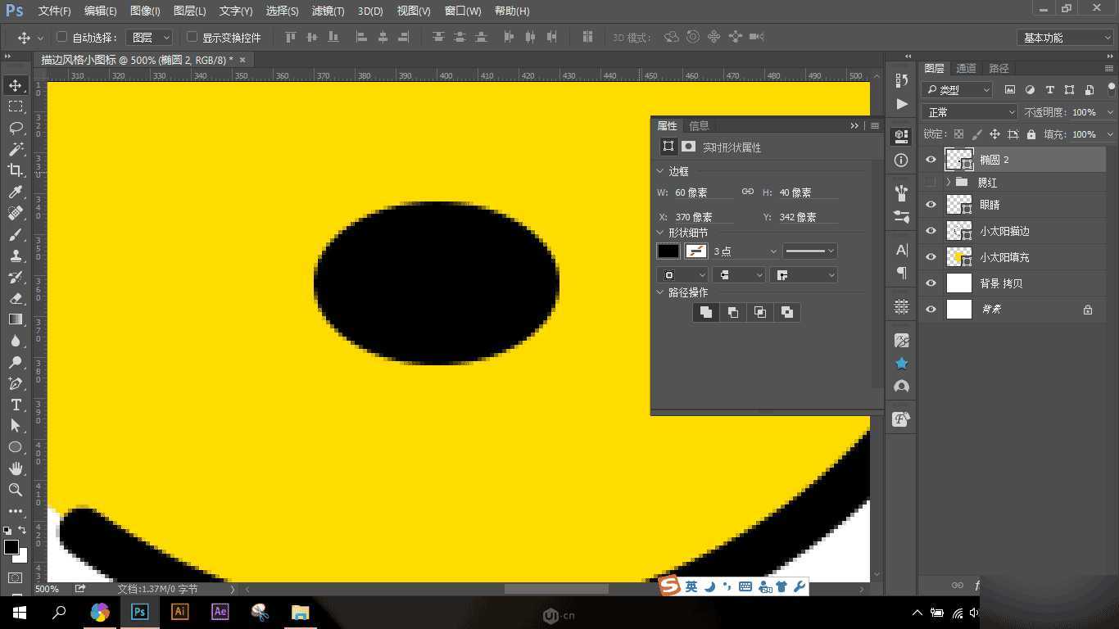Open the layer blending mode dropdown showing 正常
Screen dimensions: 1119x629
click(x=969, y=111)
